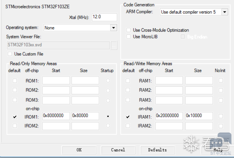Click the IROM1 Start address field
The height and width of the screenshot is (158, 234).
[x=56, y=116]
